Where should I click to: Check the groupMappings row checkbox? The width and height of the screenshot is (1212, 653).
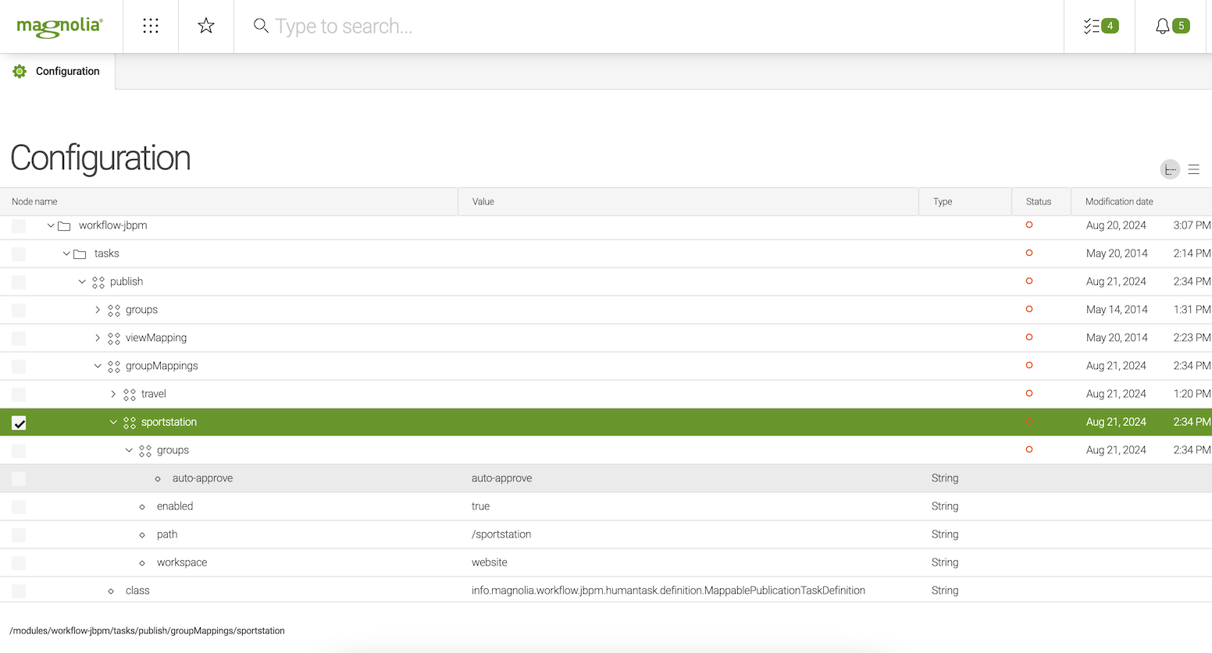pyautogui.click(x=19, y=367)
